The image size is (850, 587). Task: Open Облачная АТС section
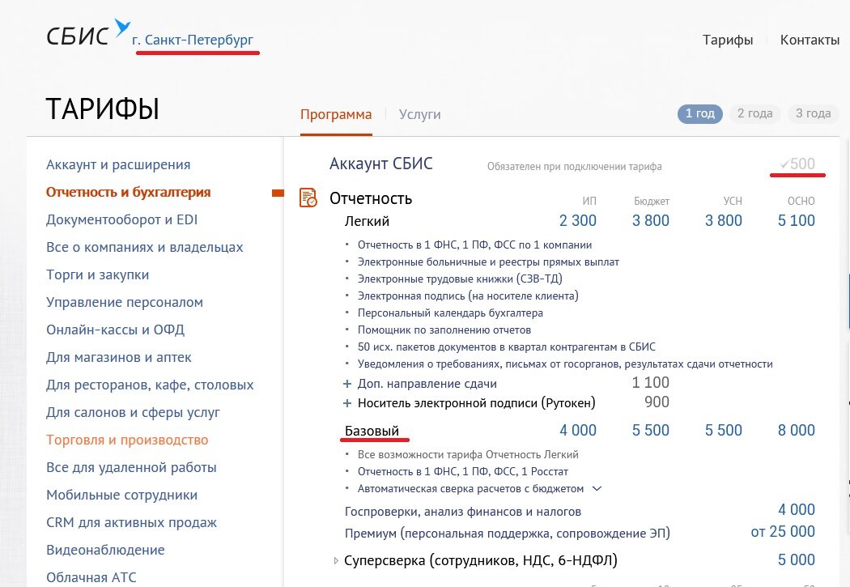click(91, 578)
